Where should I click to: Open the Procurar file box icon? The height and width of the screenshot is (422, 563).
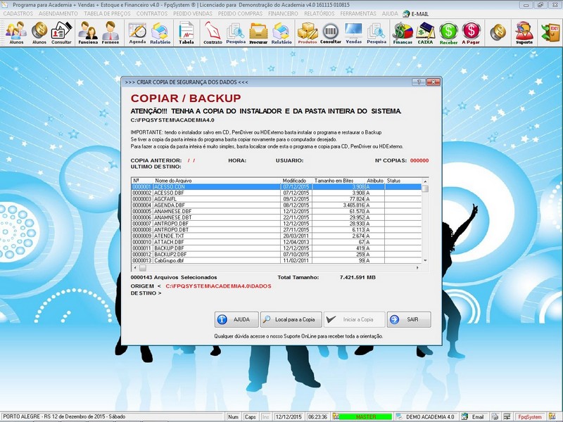coord(258,32)
